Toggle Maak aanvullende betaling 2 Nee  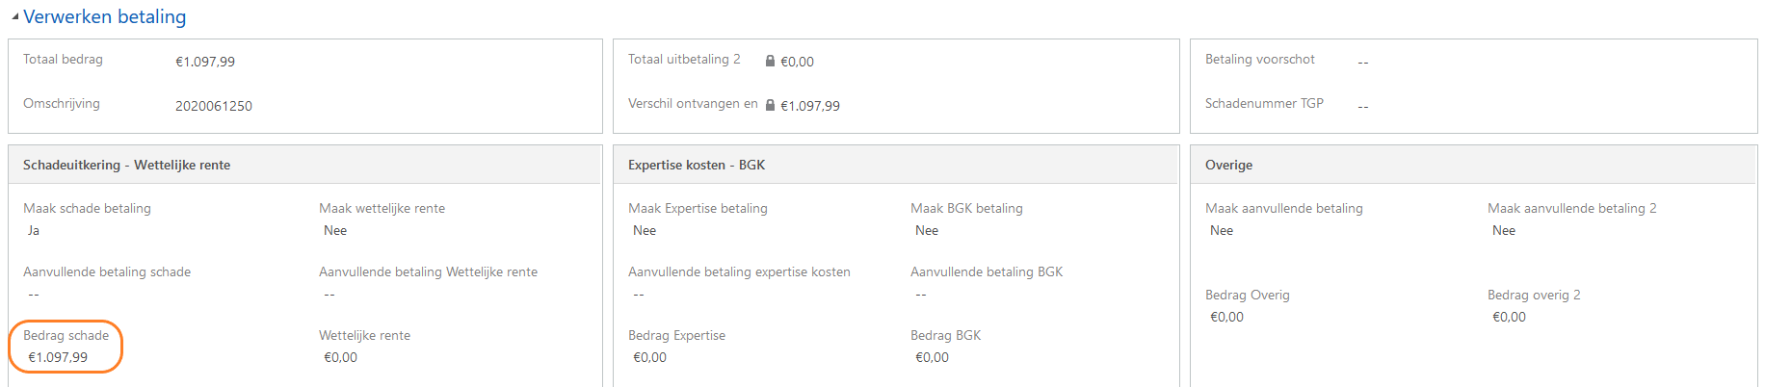point(1504,231)
